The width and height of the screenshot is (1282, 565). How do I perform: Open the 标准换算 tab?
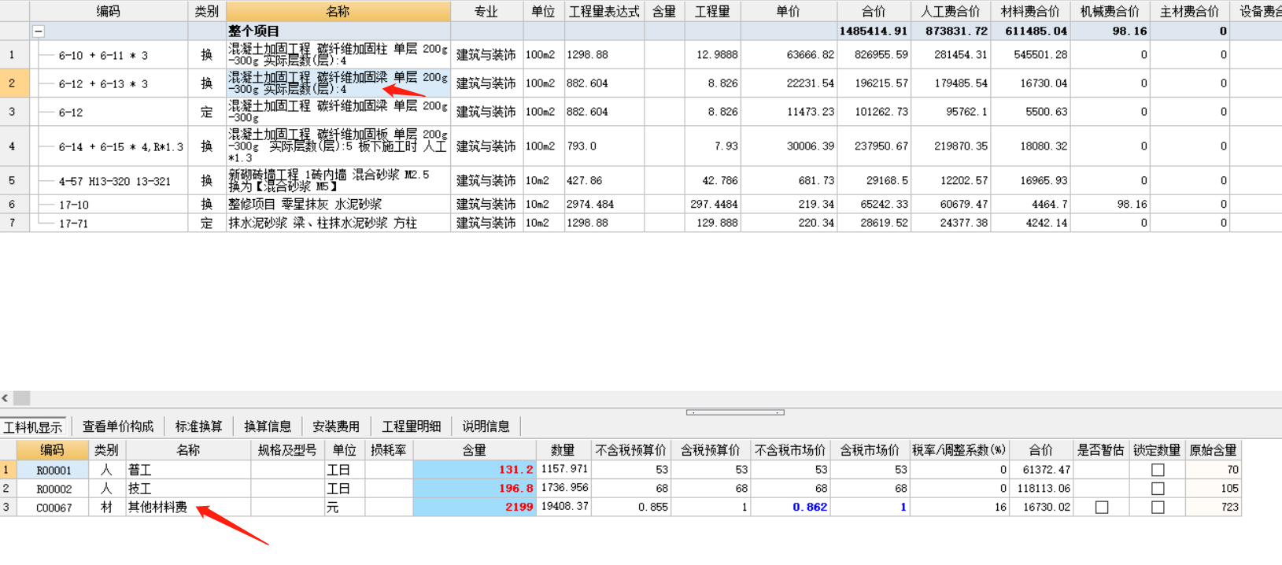(x=198, y=427)
